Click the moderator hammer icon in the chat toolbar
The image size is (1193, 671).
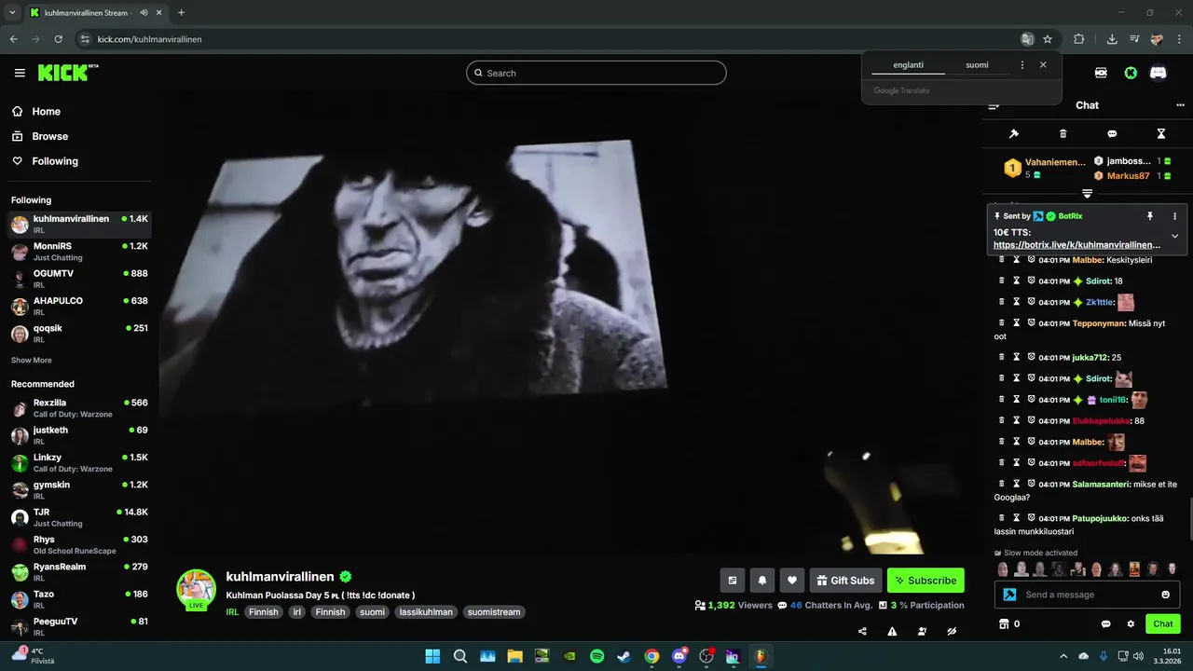1014,134
